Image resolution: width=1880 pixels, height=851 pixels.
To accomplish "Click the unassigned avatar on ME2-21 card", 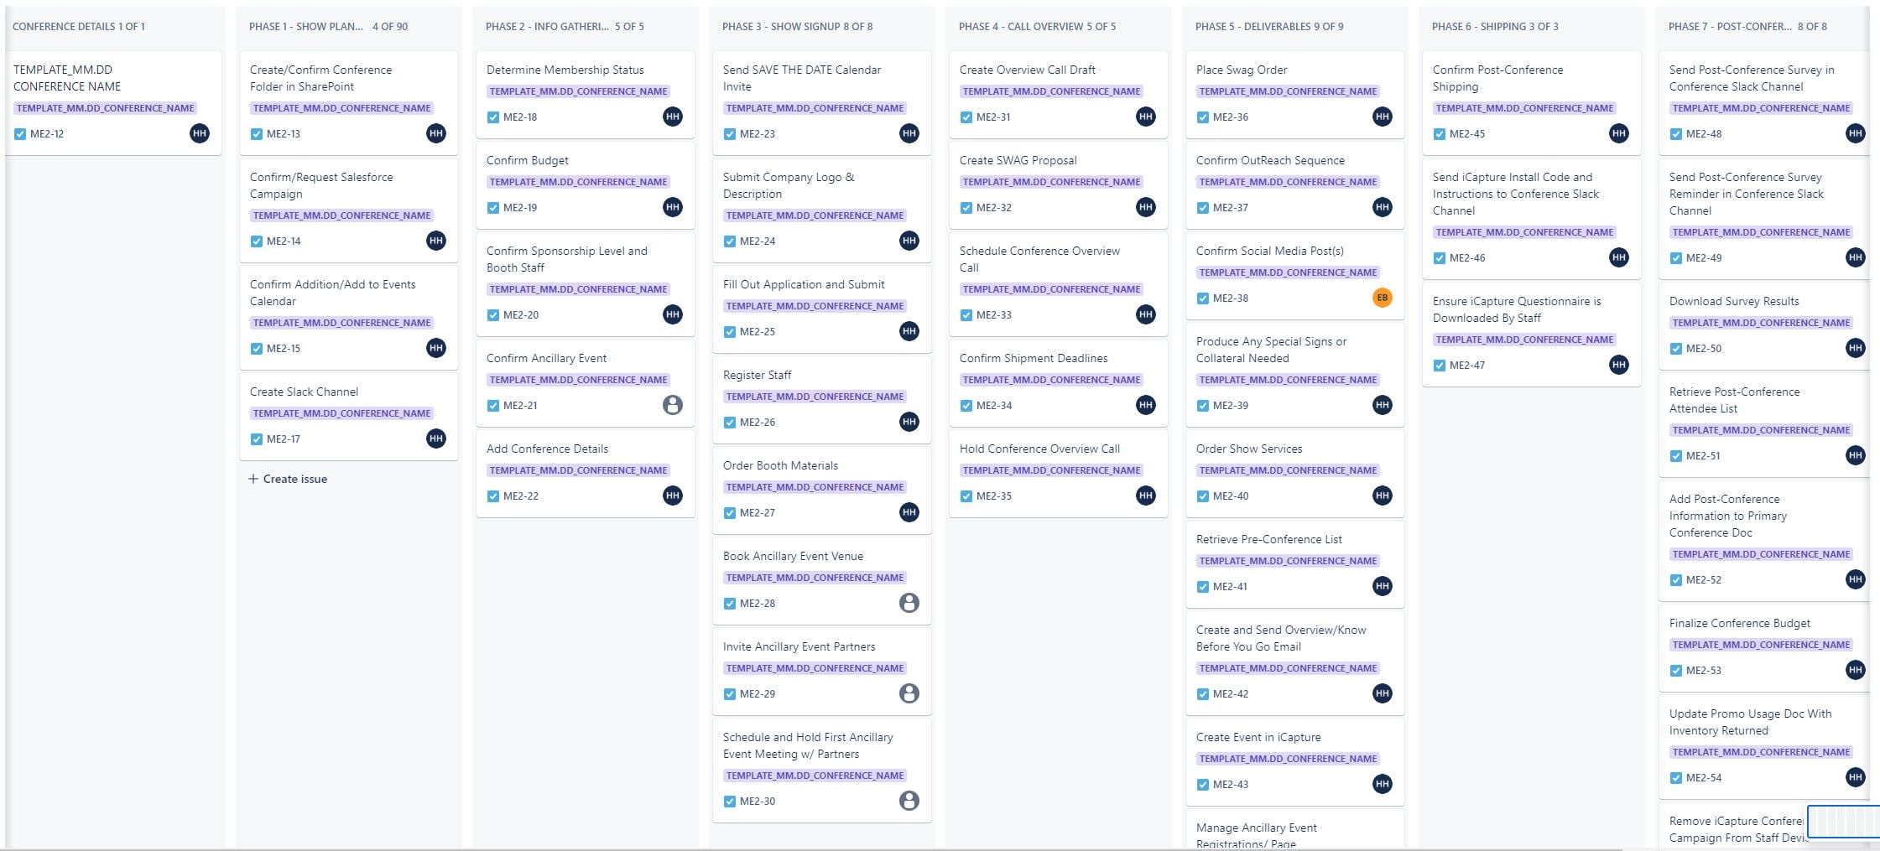I will coord(672,405).
